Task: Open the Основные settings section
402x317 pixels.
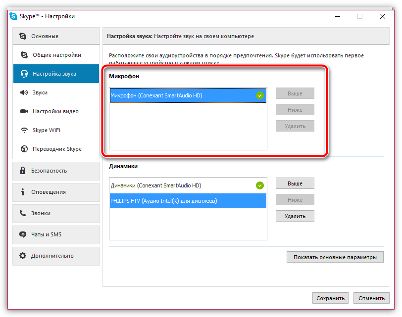Action: (x=56, y=36)
